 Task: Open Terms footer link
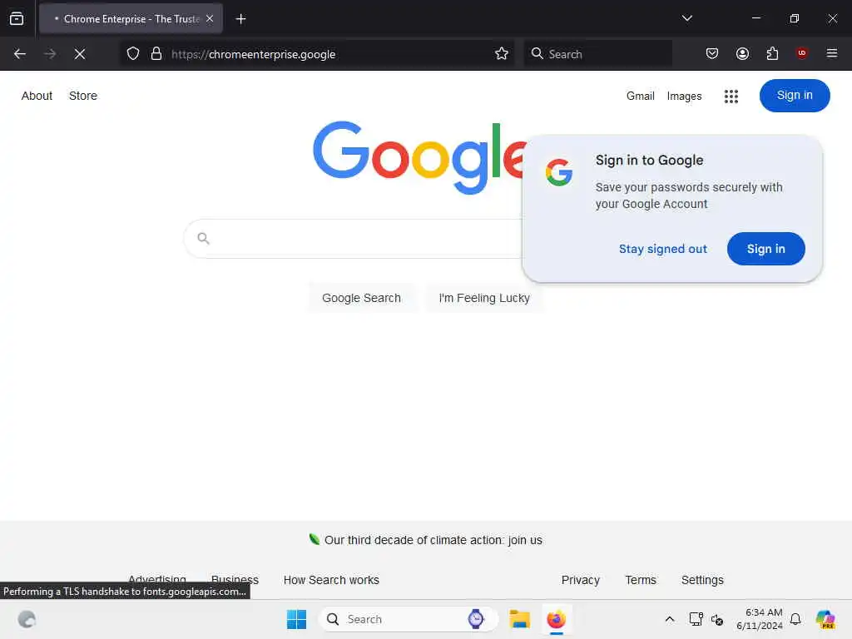(x=640, y=580)
